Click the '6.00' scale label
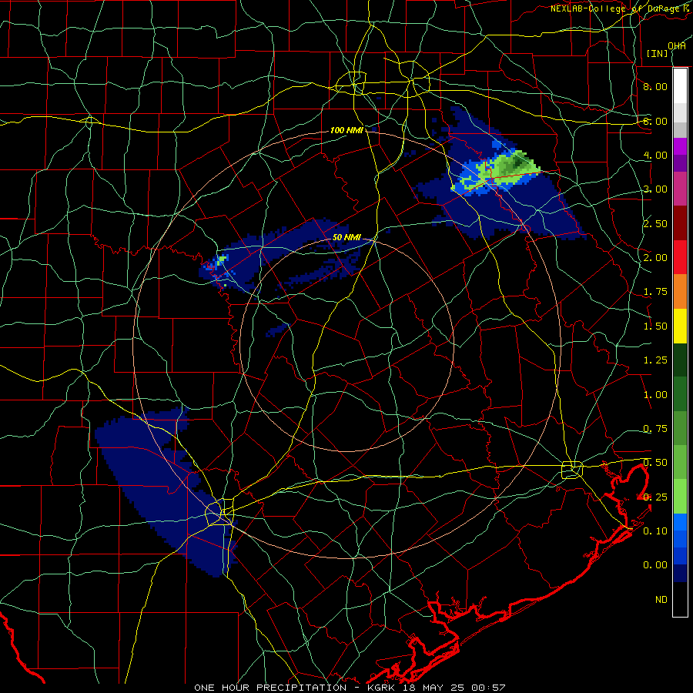Screen dimensions: 693x693 click(655, 121)
